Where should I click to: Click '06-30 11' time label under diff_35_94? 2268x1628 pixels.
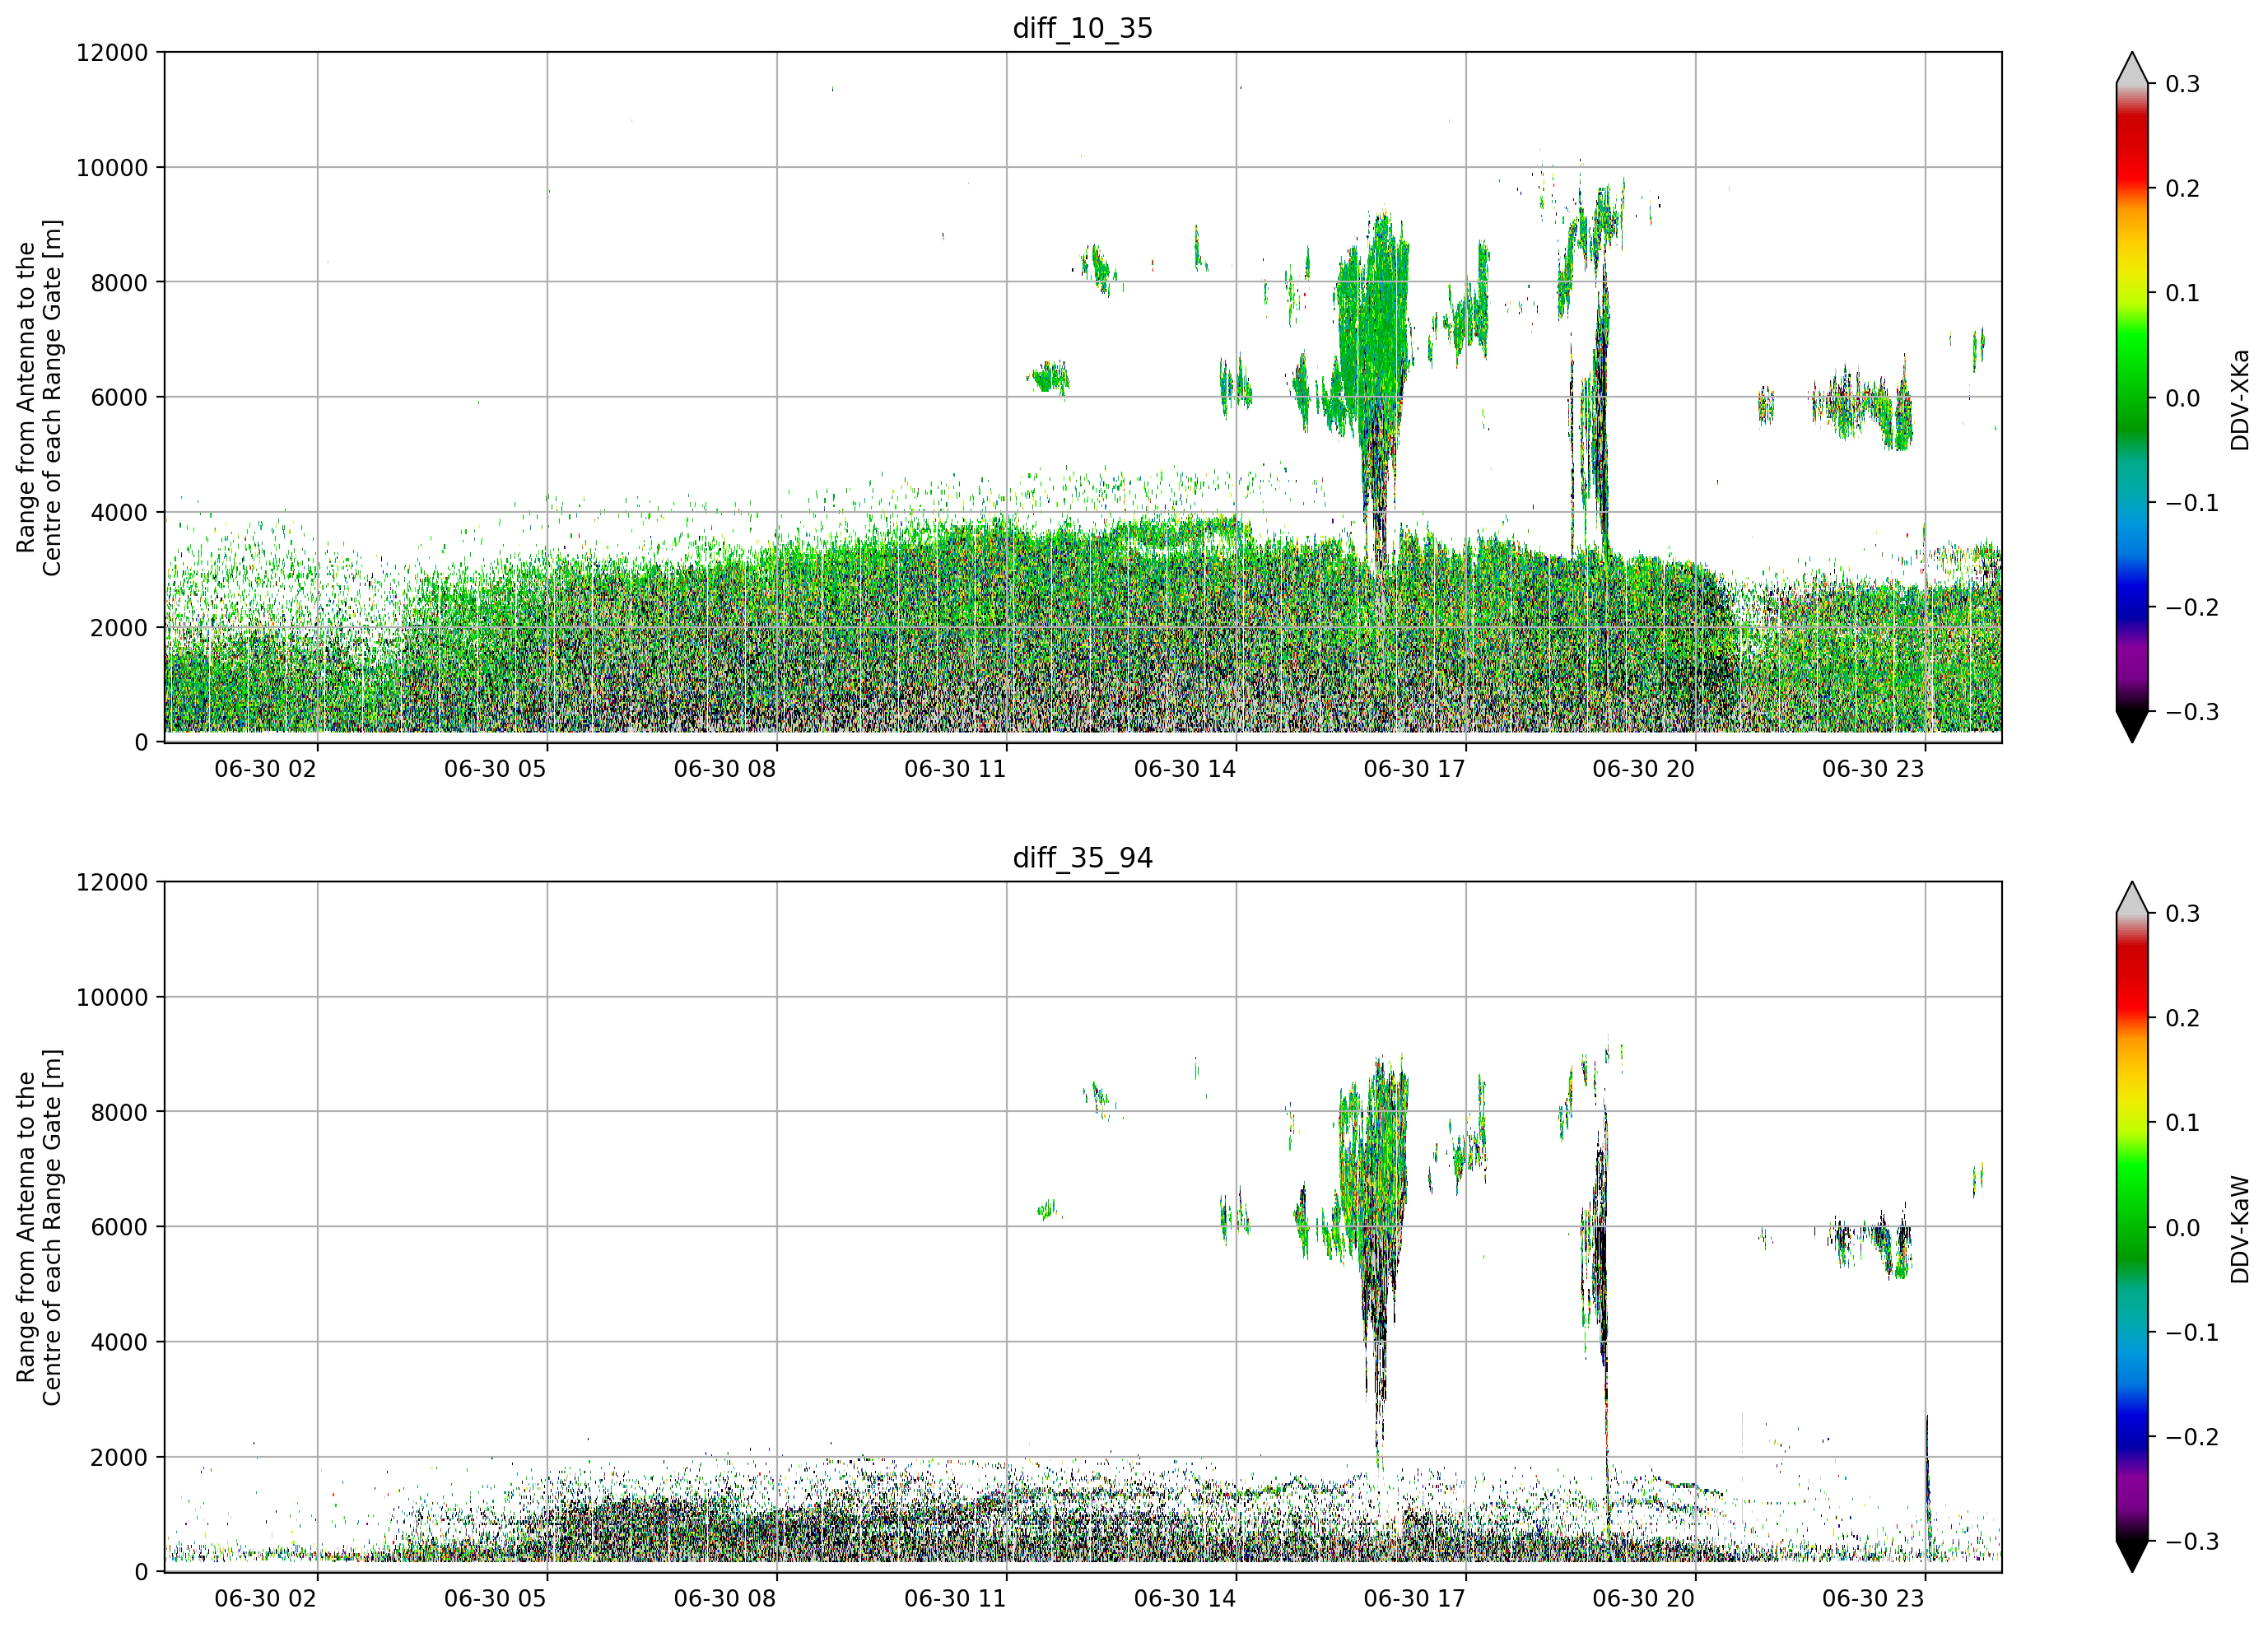(955, 1599)
